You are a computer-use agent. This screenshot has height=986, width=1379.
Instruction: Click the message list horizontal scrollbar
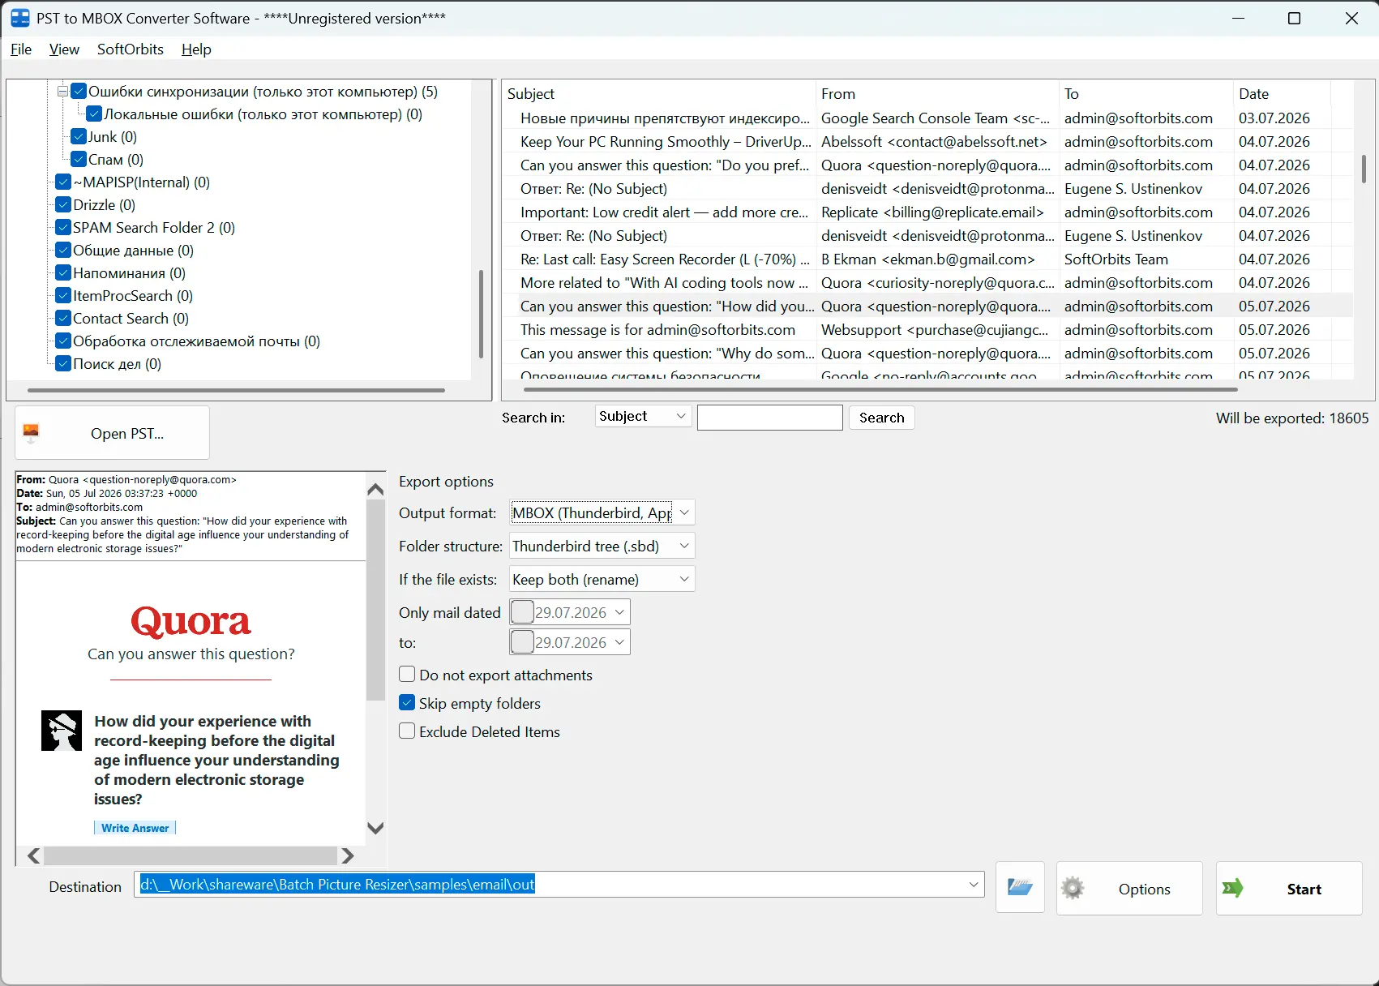coord(881,390)
